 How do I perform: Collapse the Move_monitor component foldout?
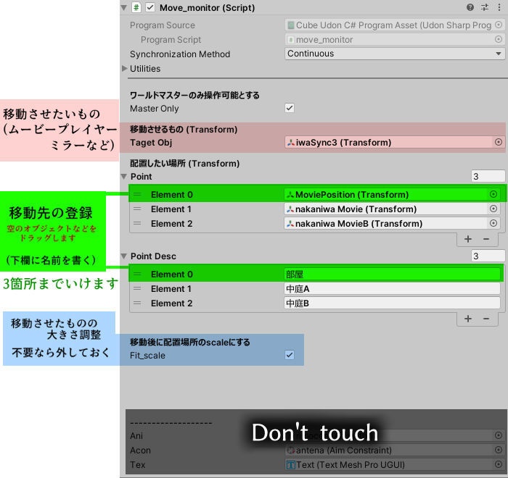click(124, 7)
